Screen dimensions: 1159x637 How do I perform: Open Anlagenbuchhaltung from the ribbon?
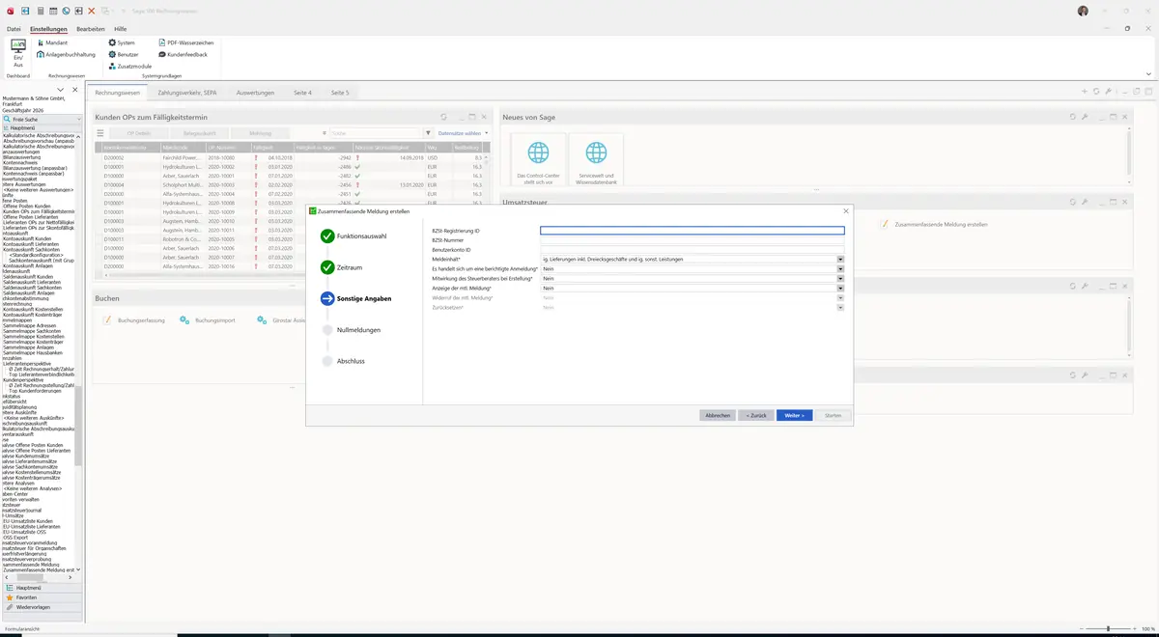(67, 54)
